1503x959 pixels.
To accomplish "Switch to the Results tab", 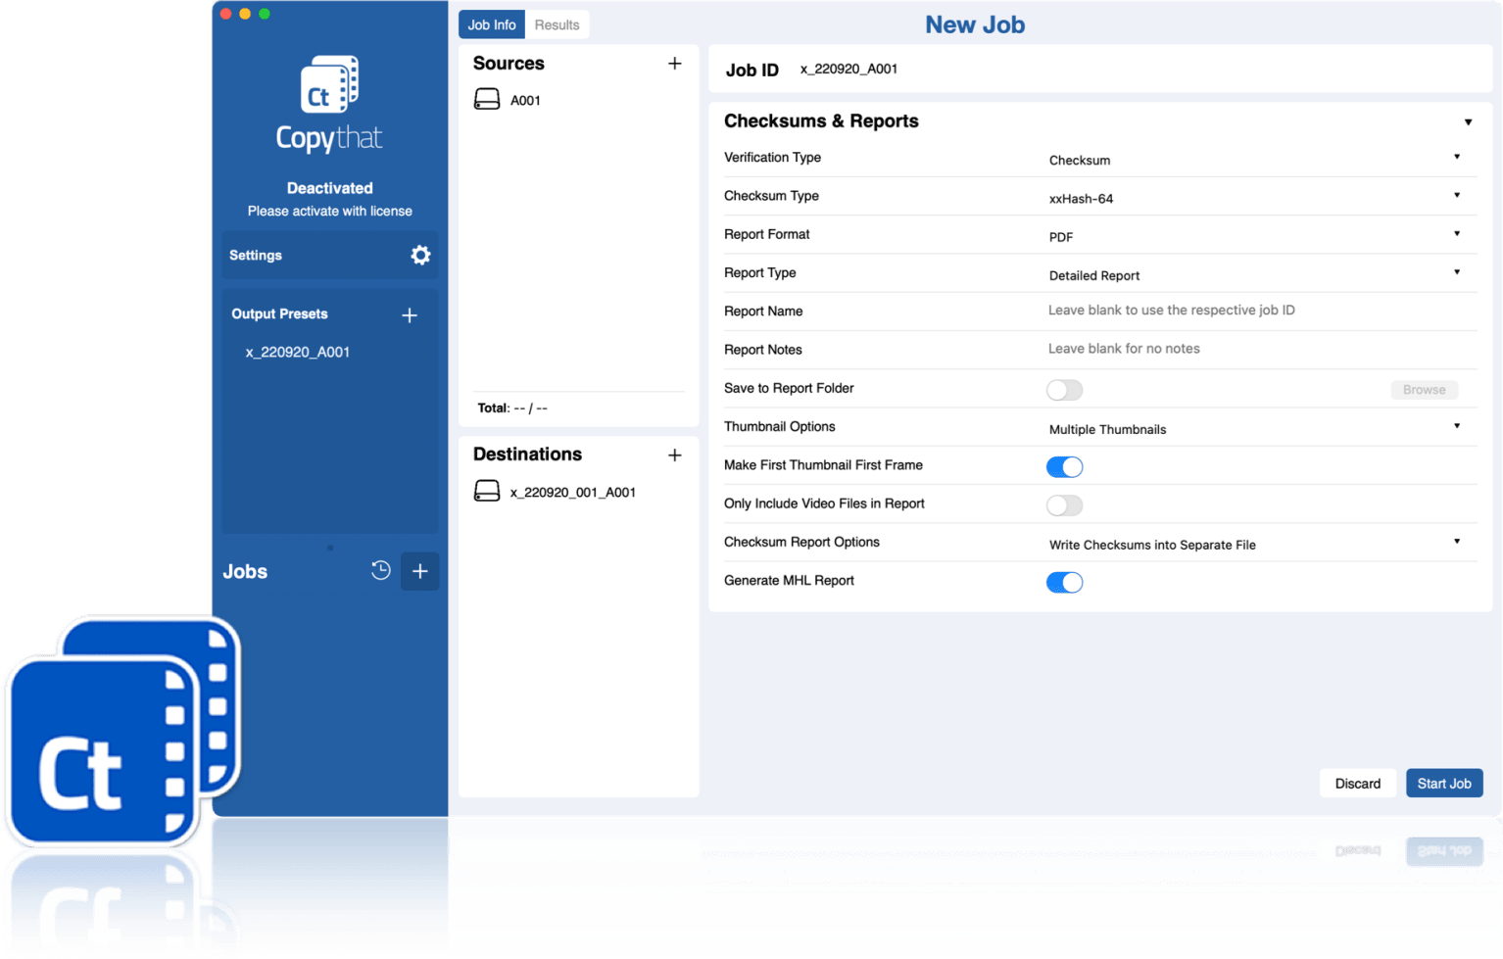I will (x=557, y=25).
